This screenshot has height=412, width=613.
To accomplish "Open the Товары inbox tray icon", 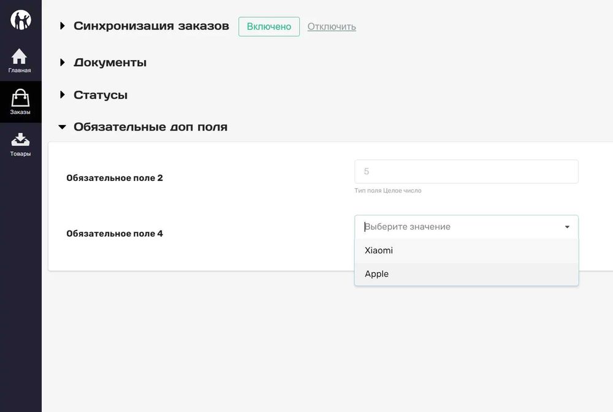I will tap(20, 140).
